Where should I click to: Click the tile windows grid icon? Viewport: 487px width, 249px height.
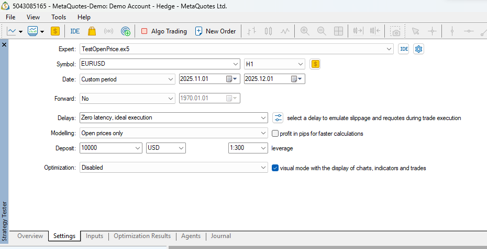[x=338, y=31]
